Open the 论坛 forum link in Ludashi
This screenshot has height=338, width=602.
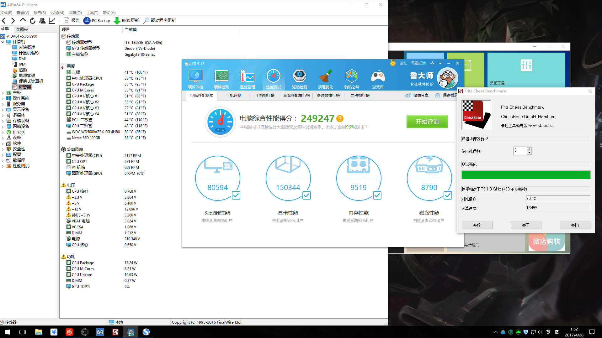[403, 63]
